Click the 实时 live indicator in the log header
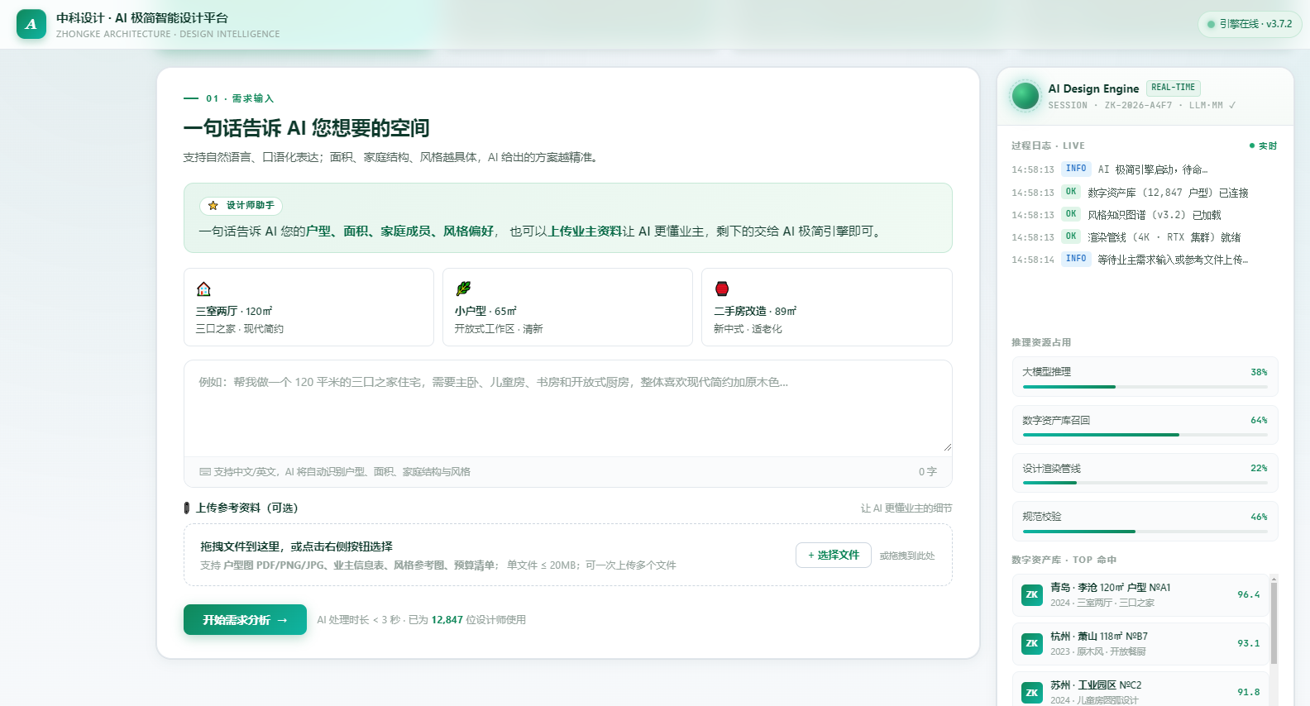 pyautogui.click(x=1263, y=145)
